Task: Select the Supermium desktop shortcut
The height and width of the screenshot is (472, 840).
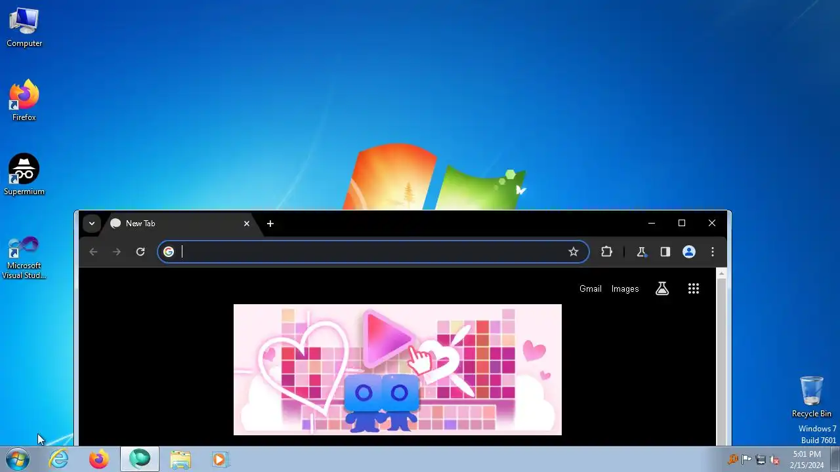Action: pyautogui.click(x=24, y=175)
